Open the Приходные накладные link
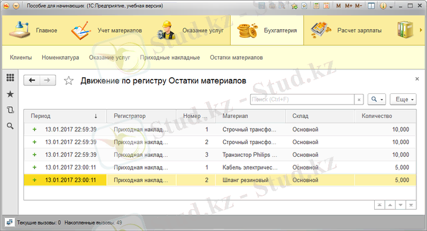Image resolution: width=427 pixels, height=231 pixels. point(170,58)
